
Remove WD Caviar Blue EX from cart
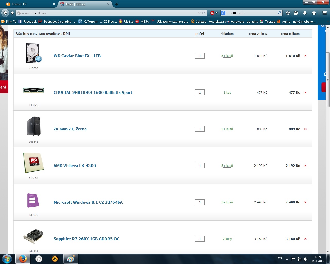(306, 56)
